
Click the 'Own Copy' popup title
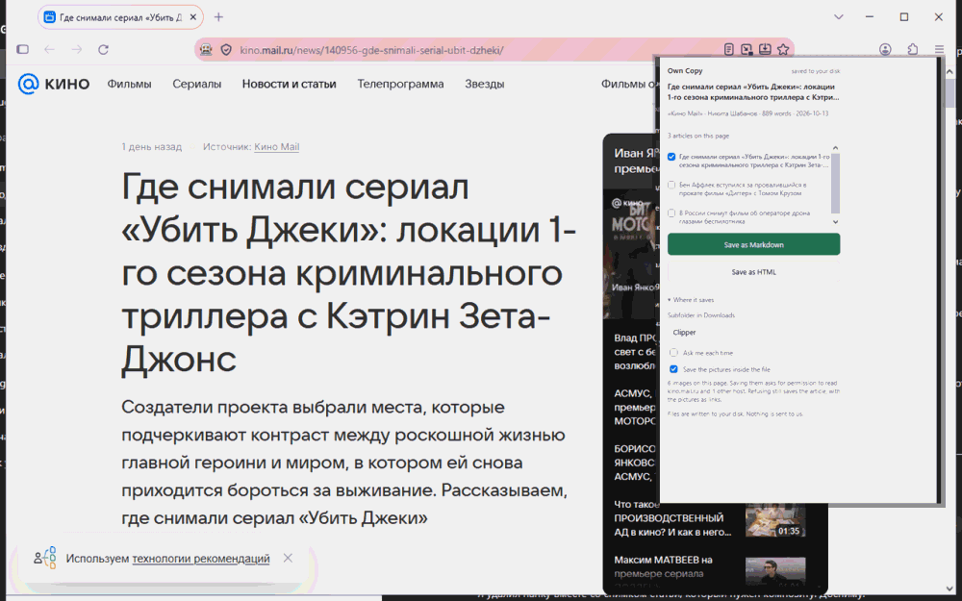pyautogui.click(x=685, y=70)
